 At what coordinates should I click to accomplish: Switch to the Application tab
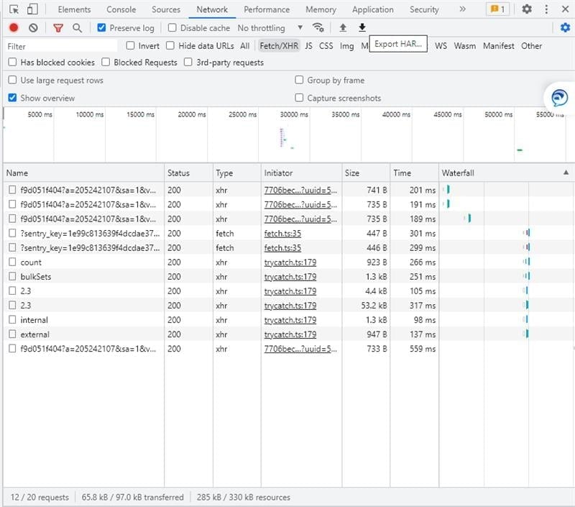click(x=372, y=9)
